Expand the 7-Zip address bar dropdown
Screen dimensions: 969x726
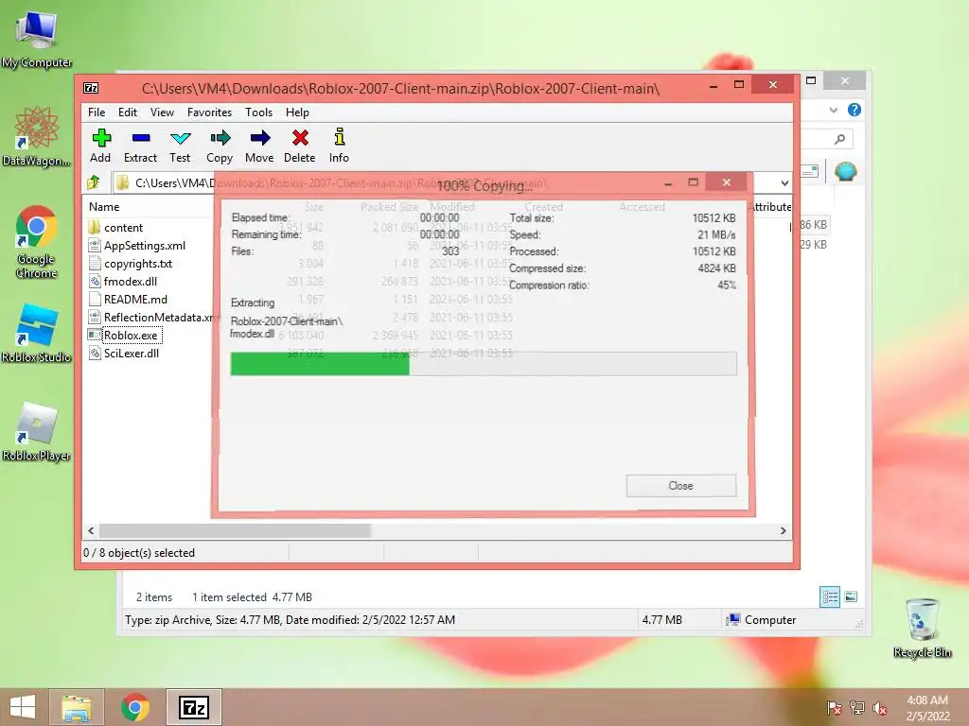point(784,183)
